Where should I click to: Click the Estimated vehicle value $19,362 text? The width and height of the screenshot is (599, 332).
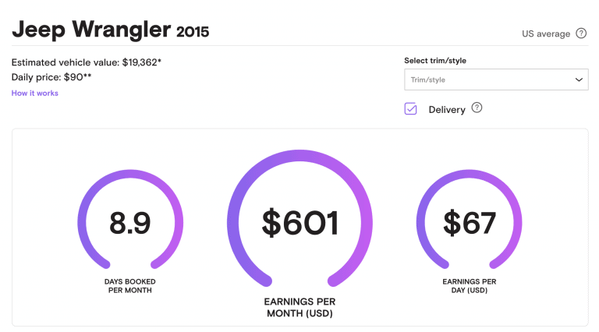tap(87, 62)
